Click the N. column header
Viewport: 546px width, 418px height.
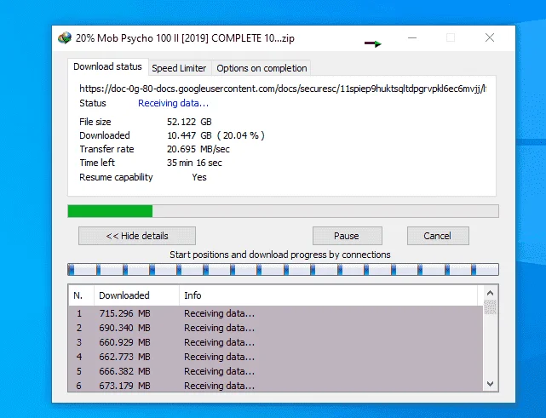[81, 295]
